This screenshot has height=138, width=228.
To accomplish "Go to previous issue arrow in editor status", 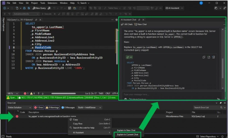I will (39, 93).
